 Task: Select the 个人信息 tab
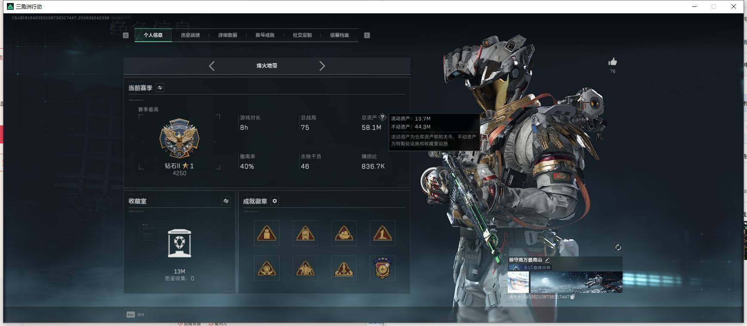point(153,35)
